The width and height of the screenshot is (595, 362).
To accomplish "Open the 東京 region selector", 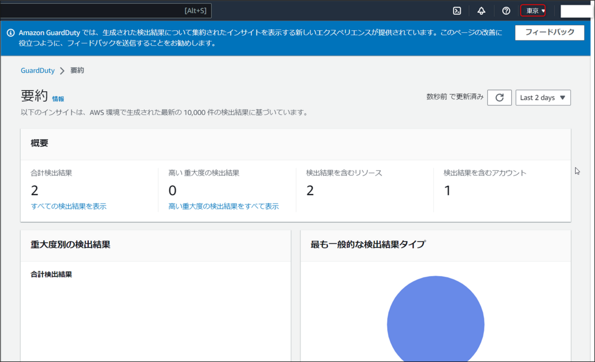I will point(533,10).
